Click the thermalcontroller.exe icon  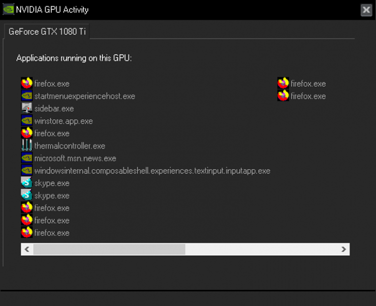[x=27, y=146]
